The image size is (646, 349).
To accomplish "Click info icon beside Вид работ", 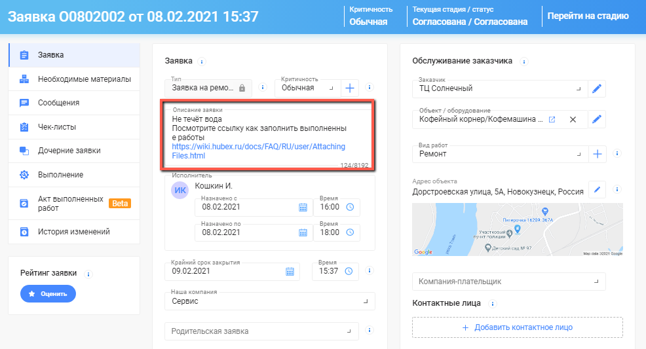I will tap(617, 153).
